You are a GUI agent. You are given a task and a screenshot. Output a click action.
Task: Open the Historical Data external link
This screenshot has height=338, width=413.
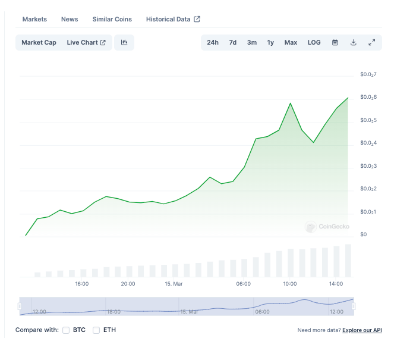point(173,19)
